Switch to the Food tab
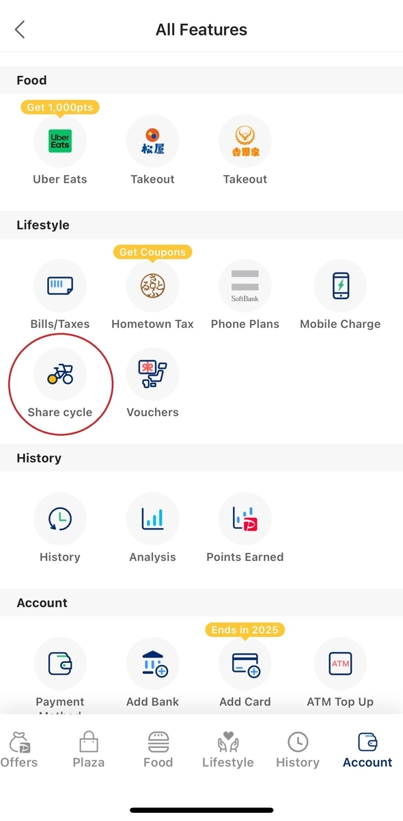The height and width of the screenshot is (821, 403). 158,750
